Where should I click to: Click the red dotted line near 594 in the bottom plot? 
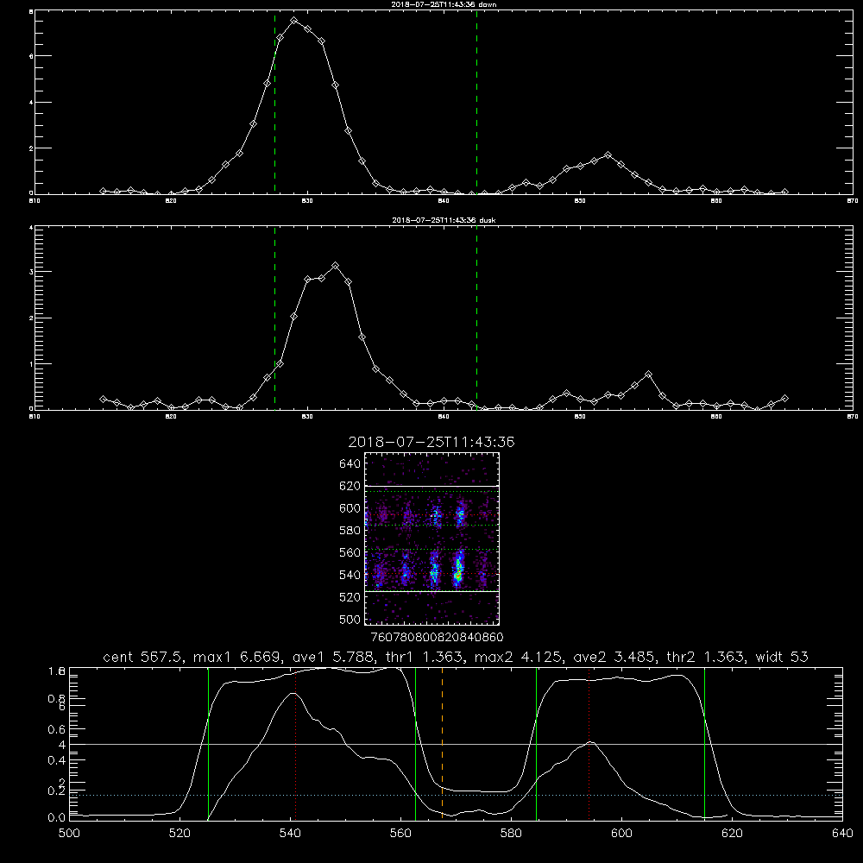click(589, 743)
